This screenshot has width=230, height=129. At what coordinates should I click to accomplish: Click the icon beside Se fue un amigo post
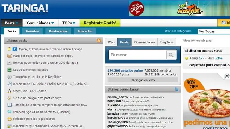[10, 98]
